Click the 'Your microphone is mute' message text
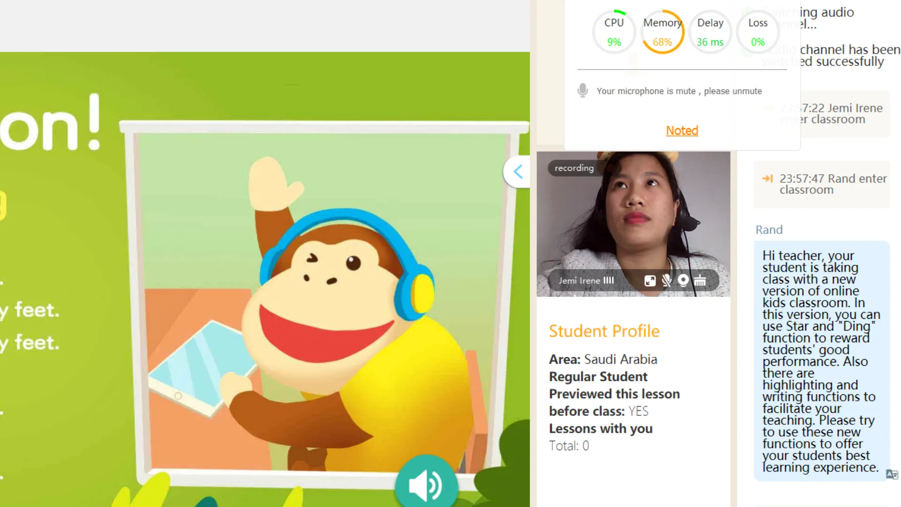 [679, 91]
